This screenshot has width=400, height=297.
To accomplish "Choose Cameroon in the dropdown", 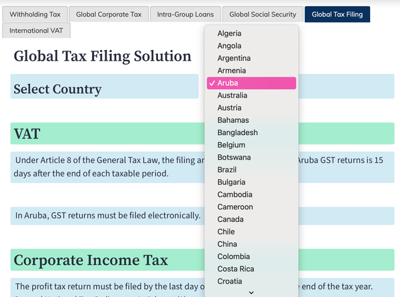I will coord(251,207).
